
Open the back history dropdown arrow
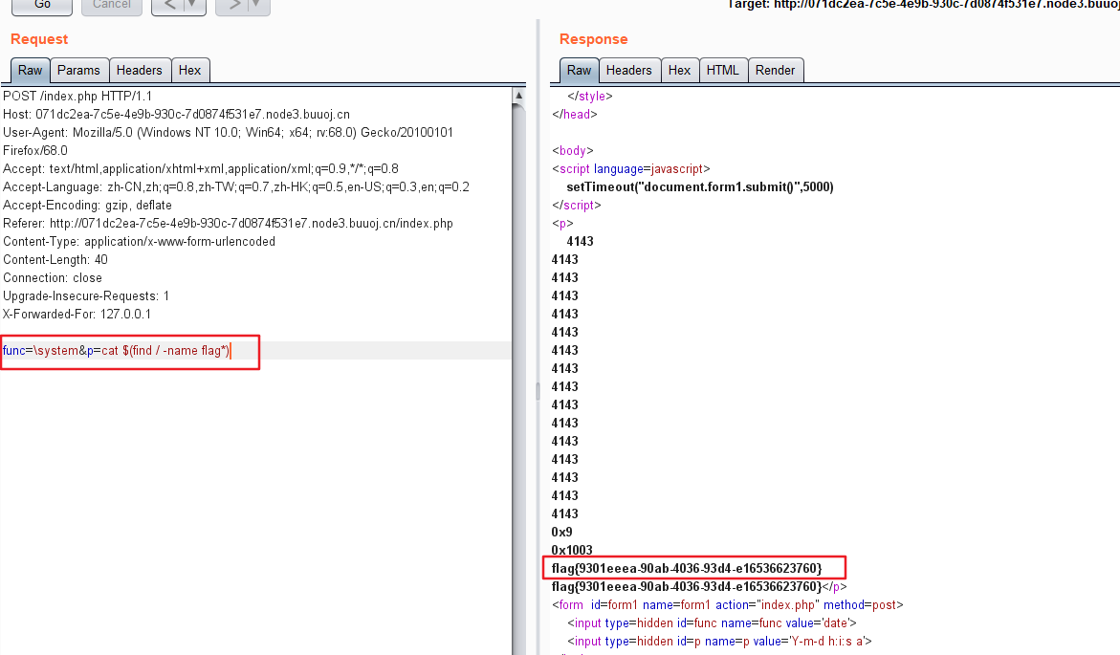coord(194,6)
